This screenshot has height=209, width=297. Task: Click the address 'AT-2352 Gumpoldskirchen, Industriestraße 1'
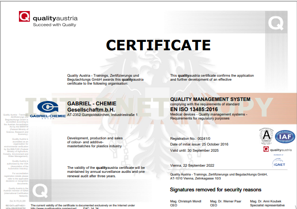click(102, 115)
